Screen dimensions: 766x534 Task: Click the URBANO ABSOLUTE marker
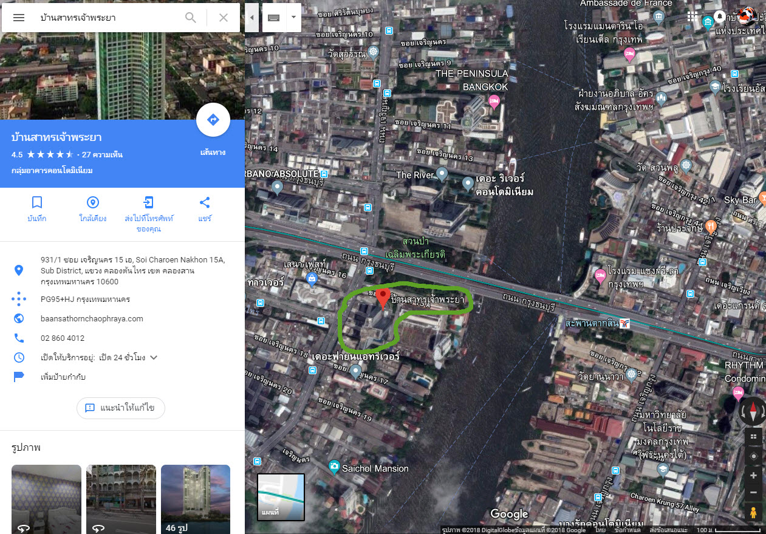pyautogui.click(x=277, y=188)
